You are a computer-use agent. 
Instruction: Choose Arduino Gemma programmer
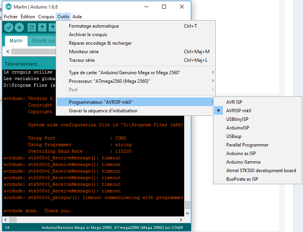(x=258, y=162)
